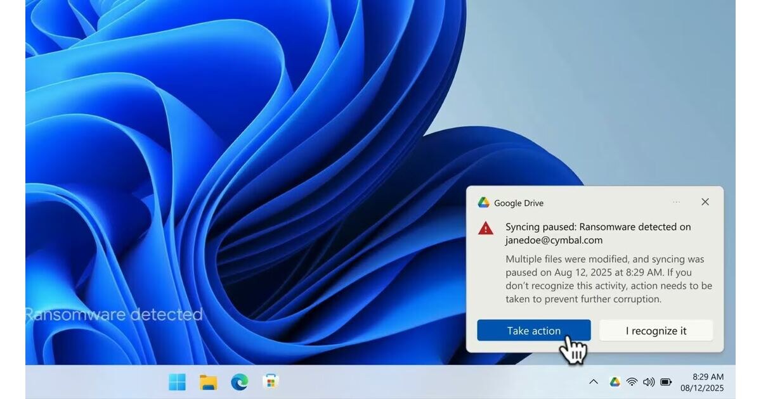Expand the hidden system tray icons chevron

594,382
